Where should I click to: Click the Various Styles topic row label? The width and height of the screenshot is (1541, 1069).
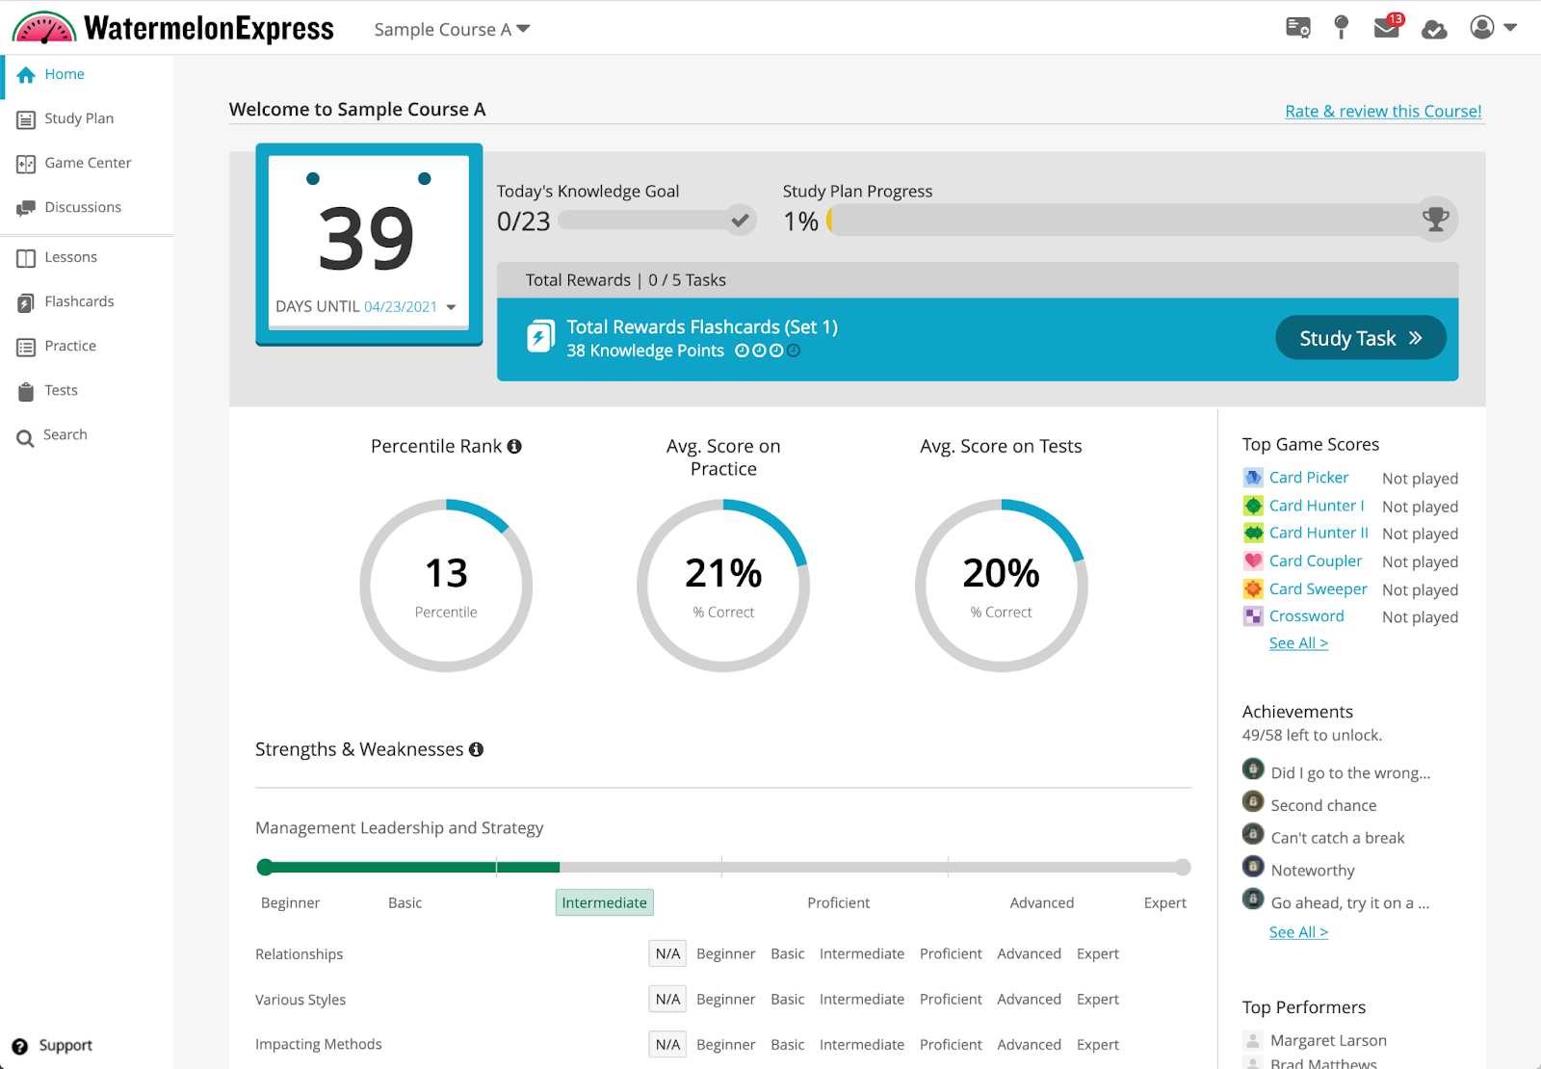300,1001
